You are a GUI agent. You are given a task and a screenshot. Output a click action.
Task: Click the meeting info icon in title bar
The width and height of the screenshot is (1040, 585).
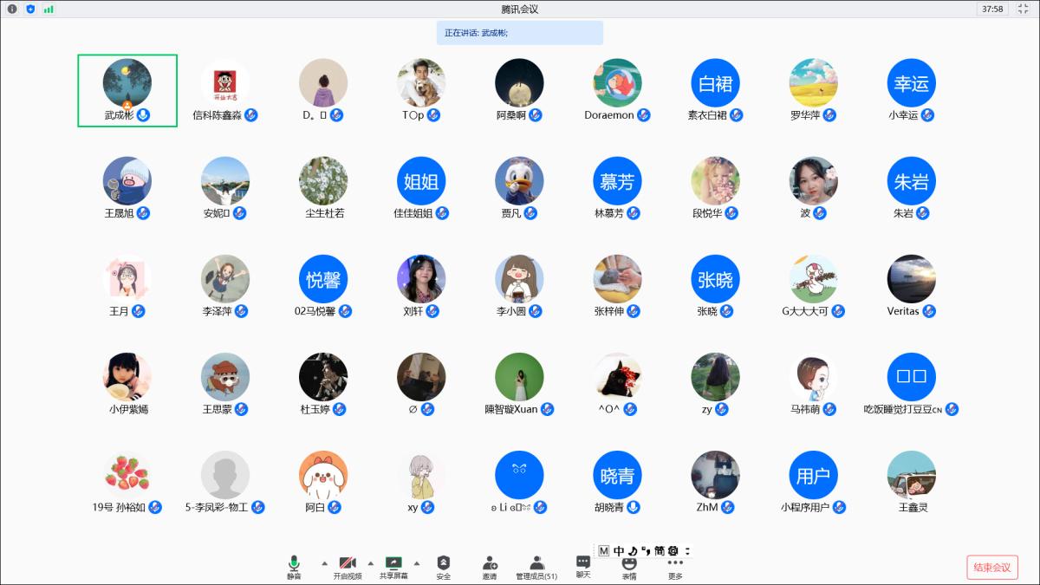coord(12,9)
